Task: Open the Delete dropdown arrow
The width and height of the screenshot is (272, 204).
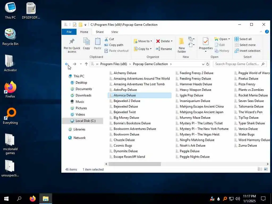Action: point(172,41)
